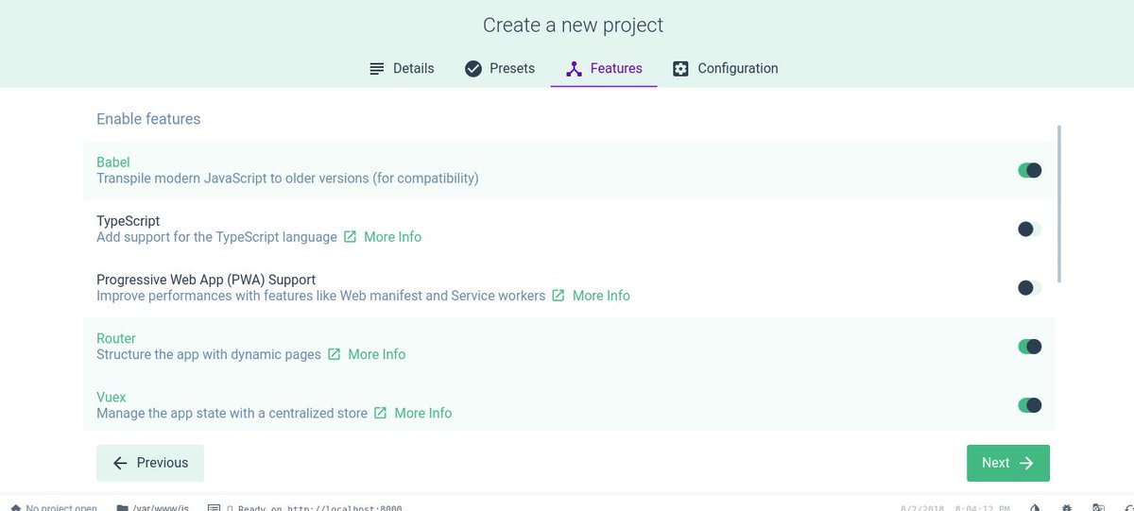1134x511 pixels.
Task: Click the 'Enable features' heading
Action: click(x=148, y=119)
